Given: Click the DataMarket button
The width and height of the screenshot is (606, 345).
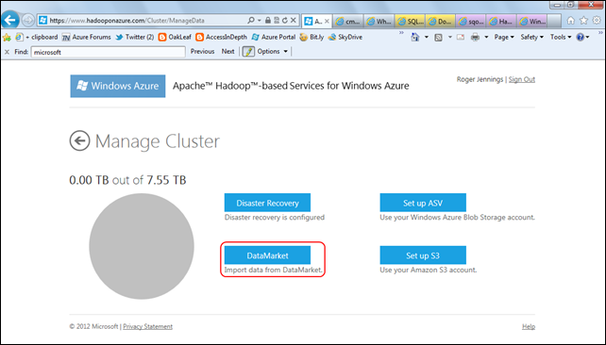Looking at the screenshot, I should pos(267,255).
